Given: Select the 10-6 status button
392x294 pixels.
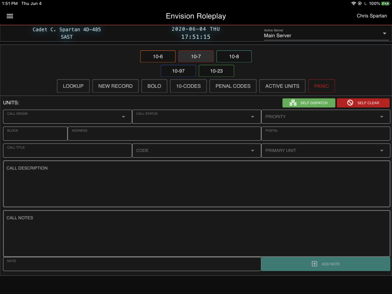Looking at the screenshot, I should click(x=157, y=56).
